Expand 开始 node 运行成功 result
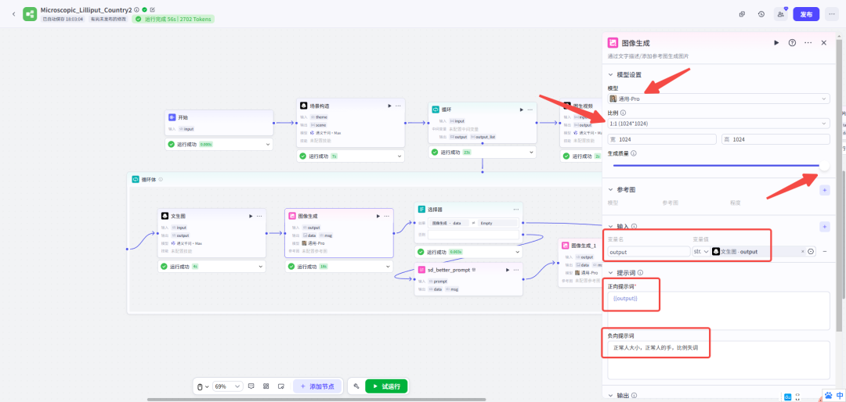 [x=268, y=145]
